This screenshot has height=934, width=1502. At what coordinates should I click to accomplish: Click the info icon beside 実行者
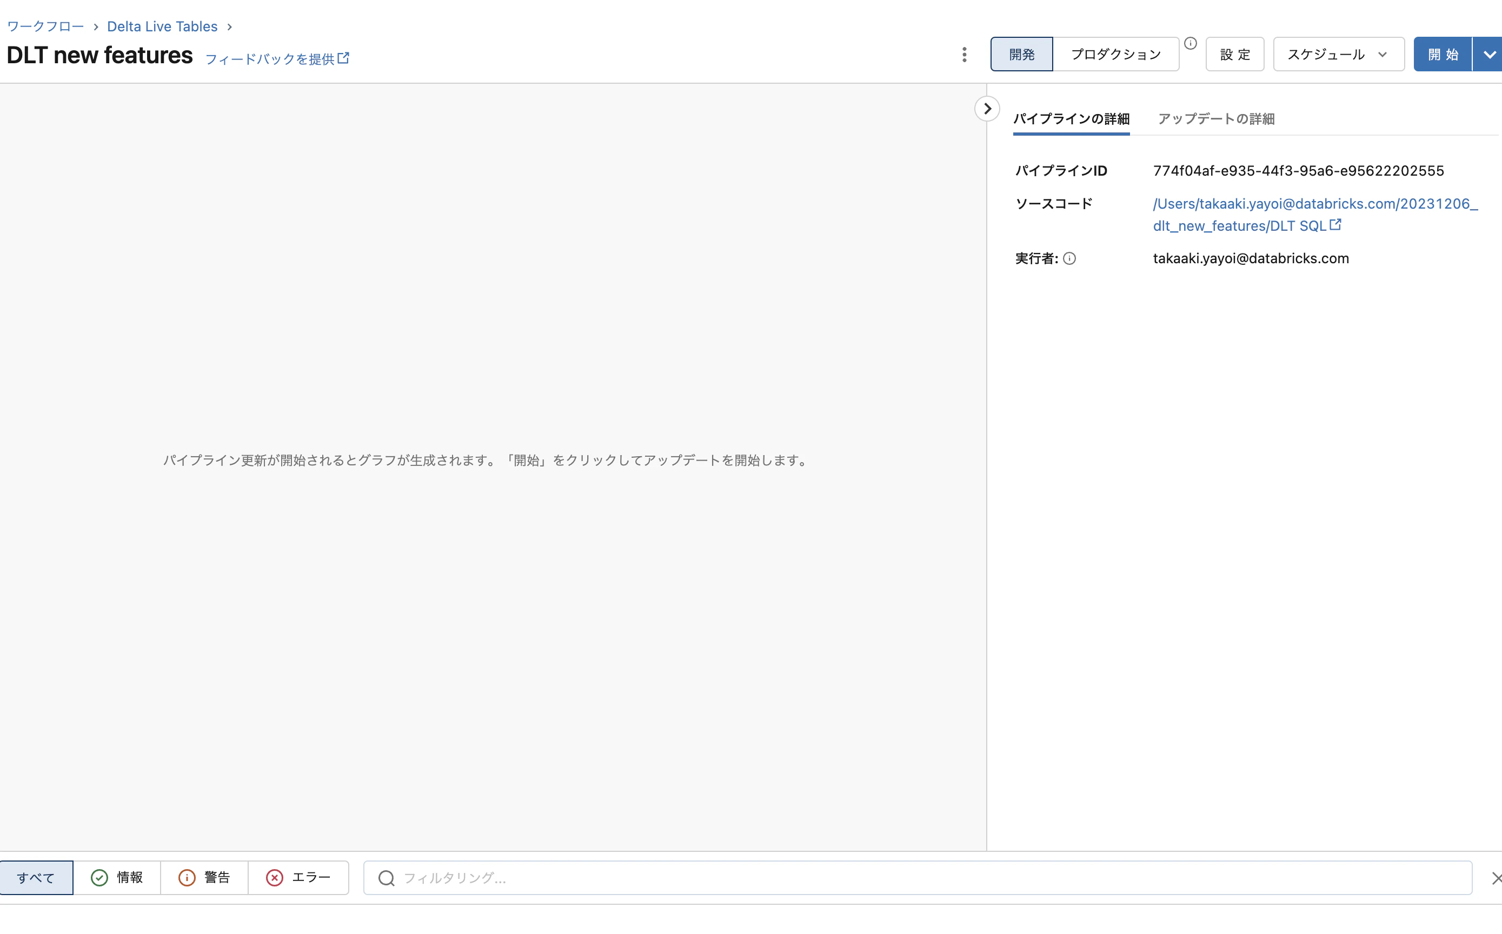(1069, 258)
